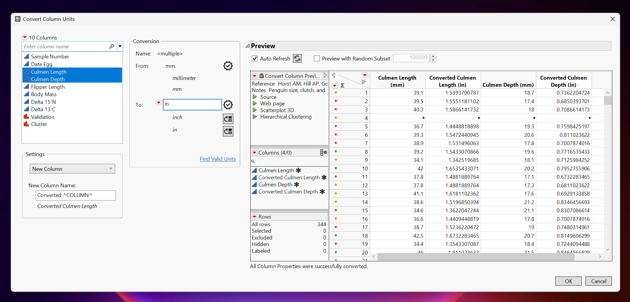Collapse the Preview section
630x302 pixels.
tap(248, 46)
